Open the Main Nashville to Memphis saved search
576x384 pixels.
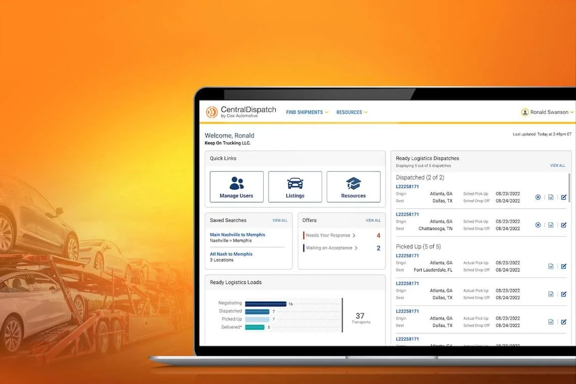pos(237,235)
